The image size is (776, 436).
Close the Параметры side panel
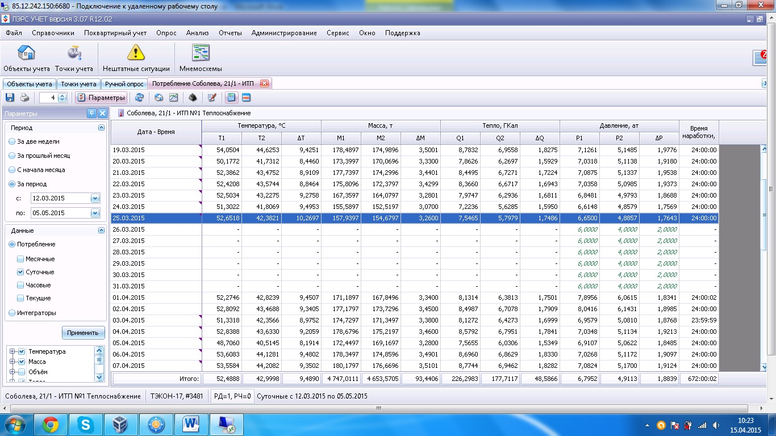pyautogui.click(x=102, y=114)
